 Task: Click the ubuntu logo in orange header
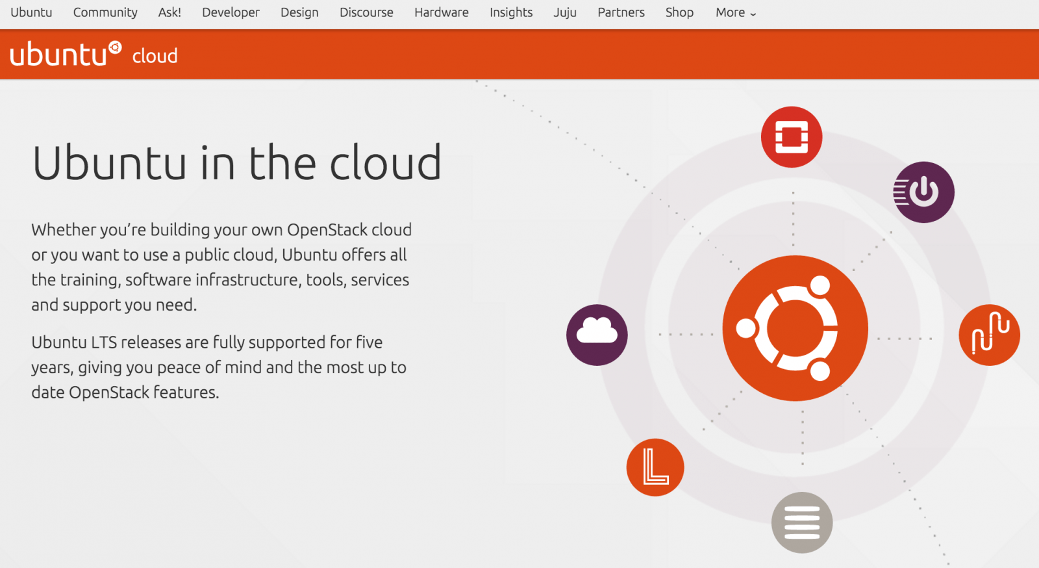tap(66, 55)
